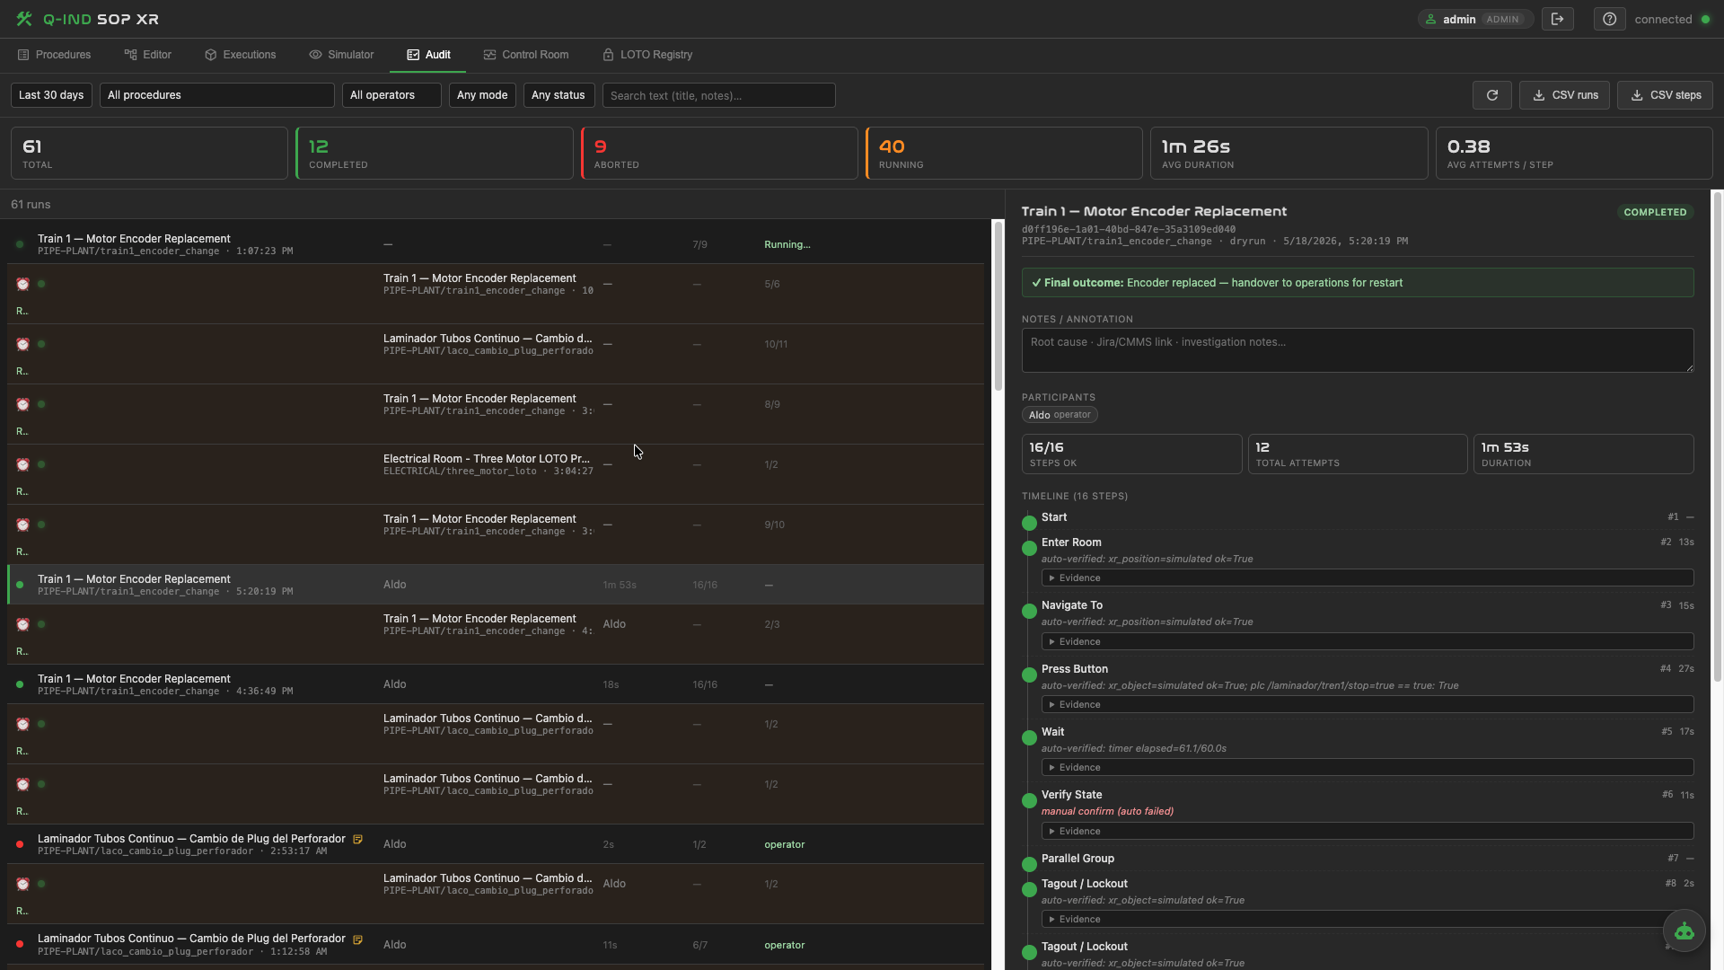The height and width of the screenshot is (970, 1724).
Task: Click alarm icon on the 5/6 steps row
Action: click(x=23, y=284)
